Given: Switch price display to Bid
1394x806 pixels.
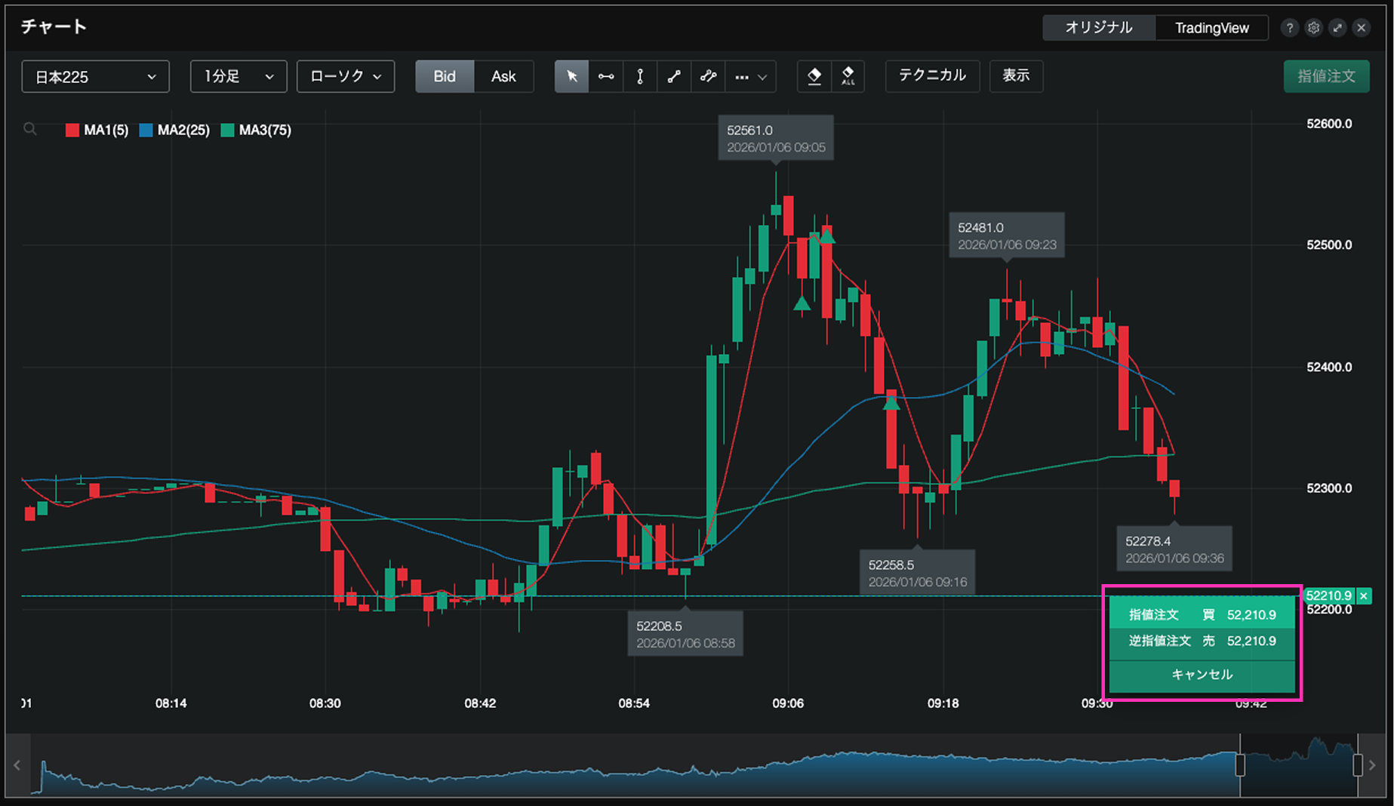Looking at the screenshot, I should coord(445,76).
